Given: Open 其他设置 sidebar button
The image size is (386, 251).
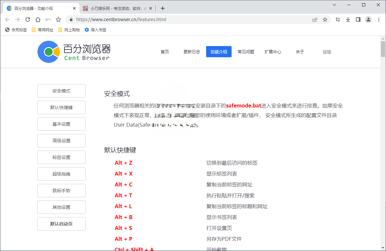Looking at the screenshot, I should tap(62, 207).
